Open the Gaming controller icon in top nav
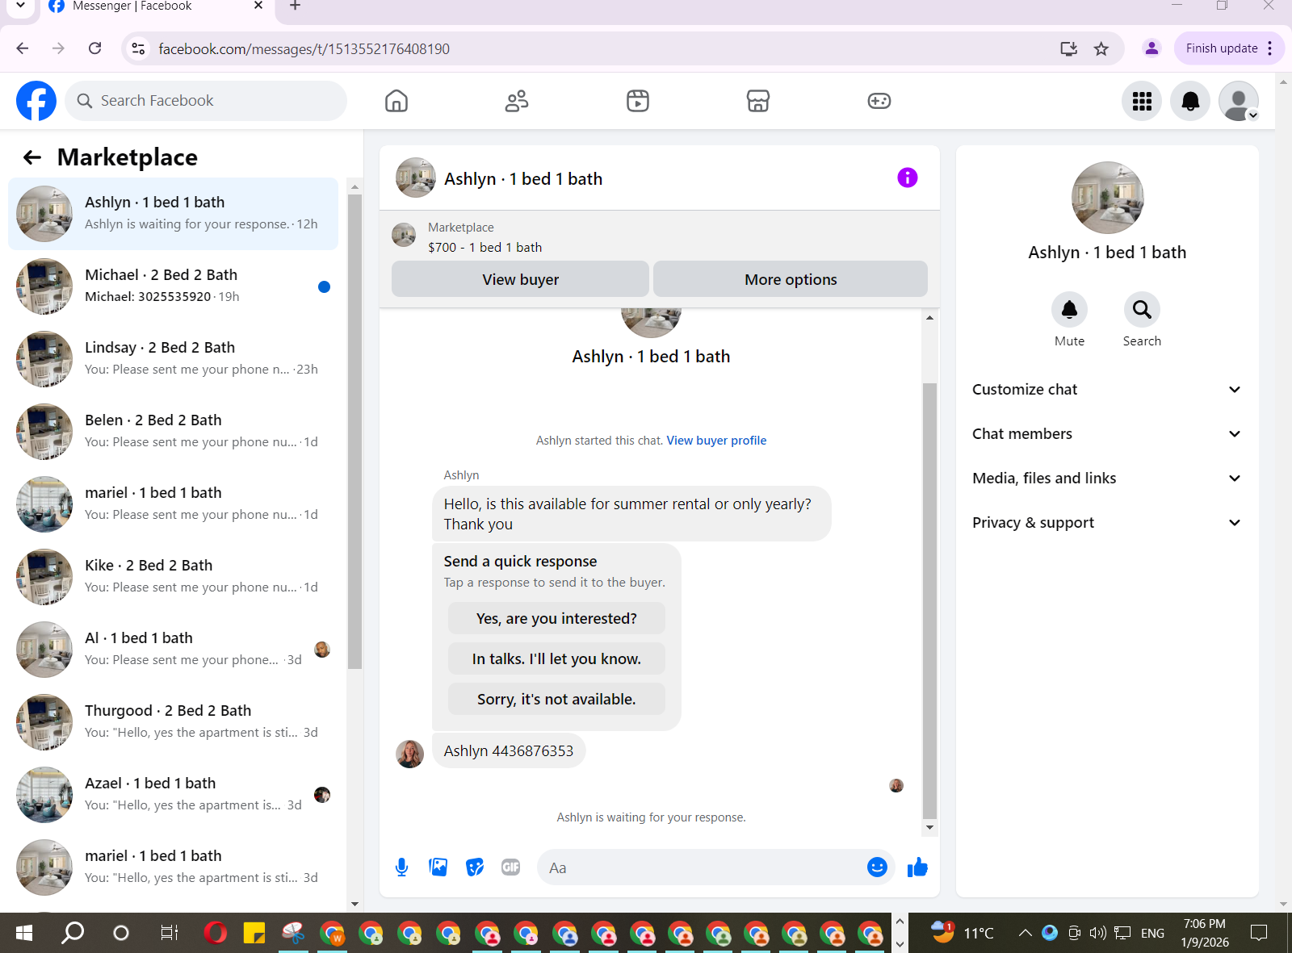Image resolution: width=1292 pixels, height=953 pixels. click(x=879, y=101)
